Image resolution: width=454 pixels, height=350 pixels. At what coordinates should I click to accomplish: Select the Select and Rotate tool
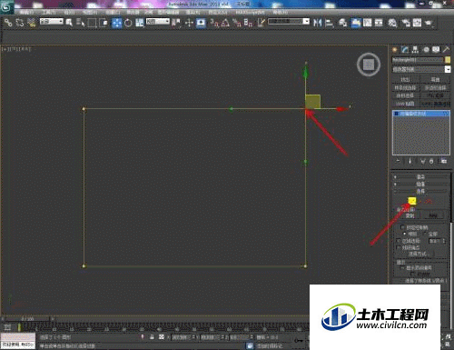point(128,23)
